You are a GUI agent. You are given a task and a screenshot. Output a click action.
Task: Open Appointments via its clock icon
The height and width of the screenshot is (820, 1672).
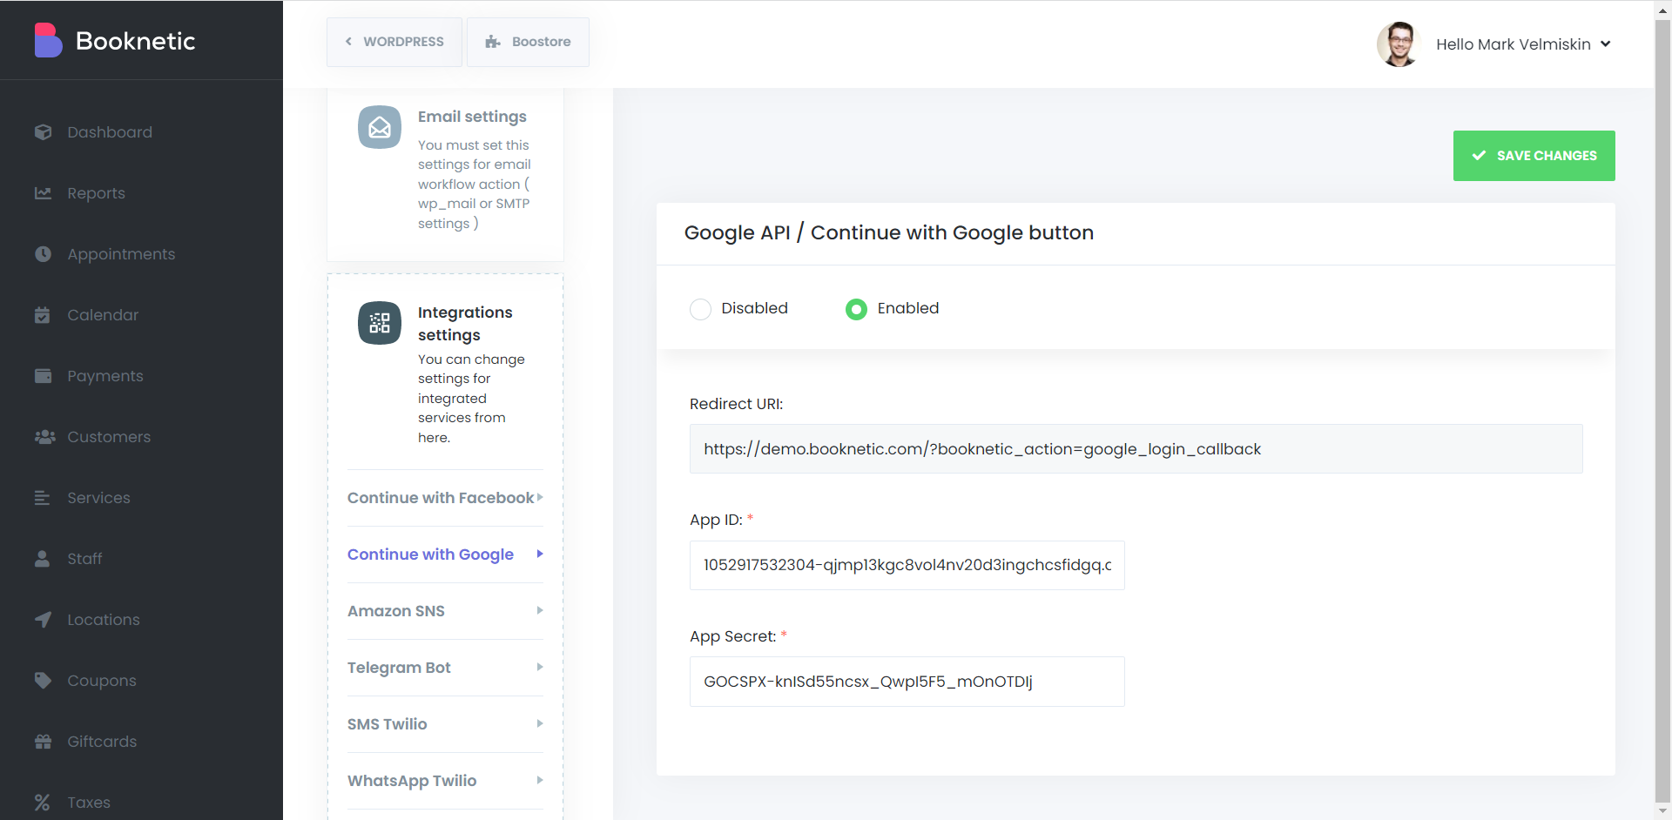[x=44, y=254]
